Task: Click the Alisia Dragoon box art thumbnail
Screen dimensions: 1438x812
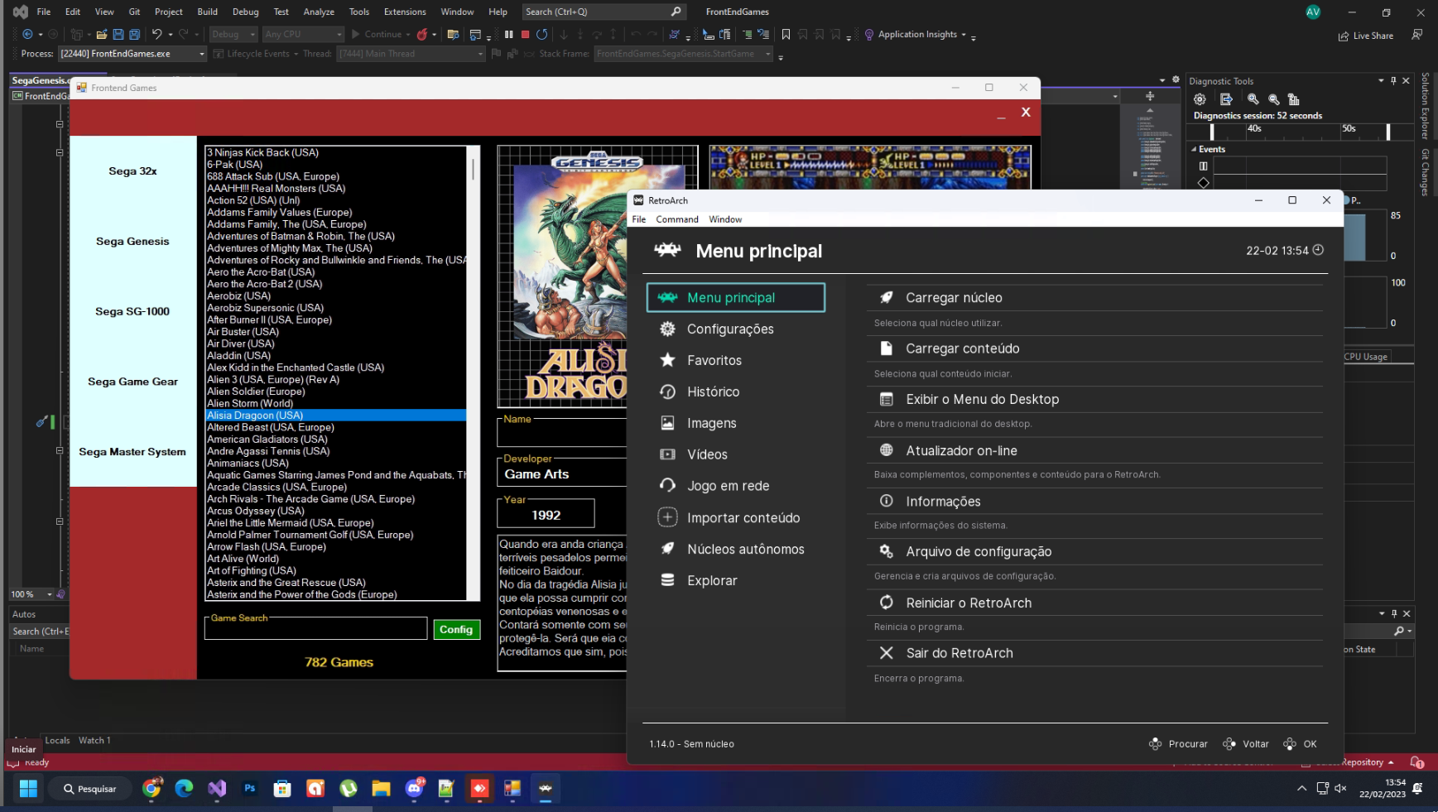Action: click(x=598, y=277)
